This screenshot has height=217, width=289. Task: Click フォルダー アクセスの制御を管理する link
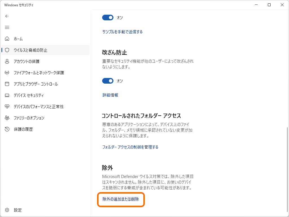pyautogui.click(x=130, y=147)
